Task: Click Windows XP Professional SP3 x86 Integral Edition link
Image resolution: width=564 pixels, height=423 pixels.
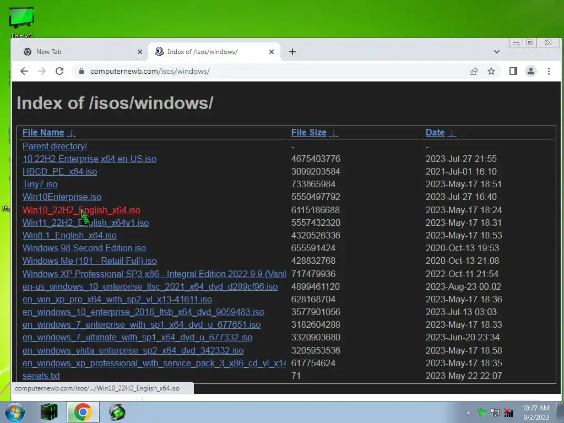Action: pyautogui.click(x=154, y=274)
